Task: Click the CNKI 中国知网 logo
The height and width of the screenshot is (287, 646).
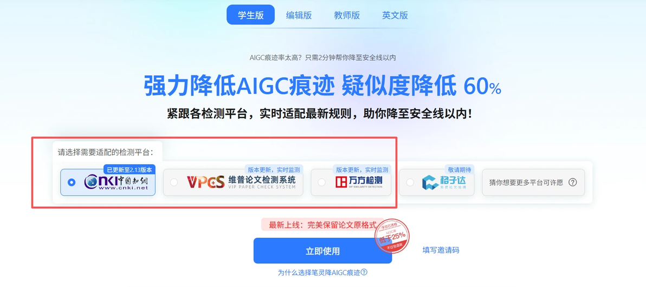Action: pos(115,182)
